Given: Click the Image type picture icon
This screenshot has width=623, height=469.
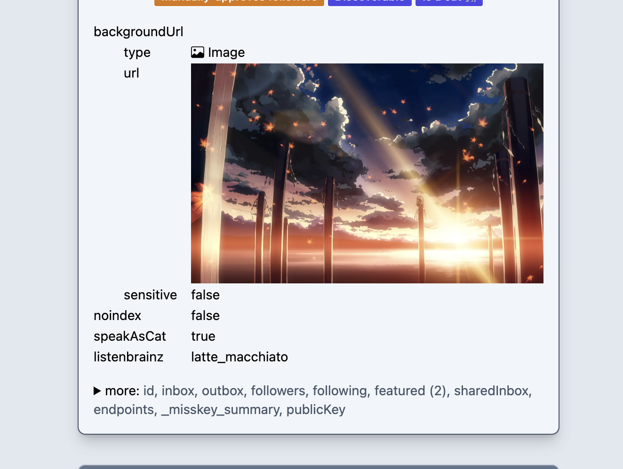Looking at the screenshot, I should [x=198, y=52].
